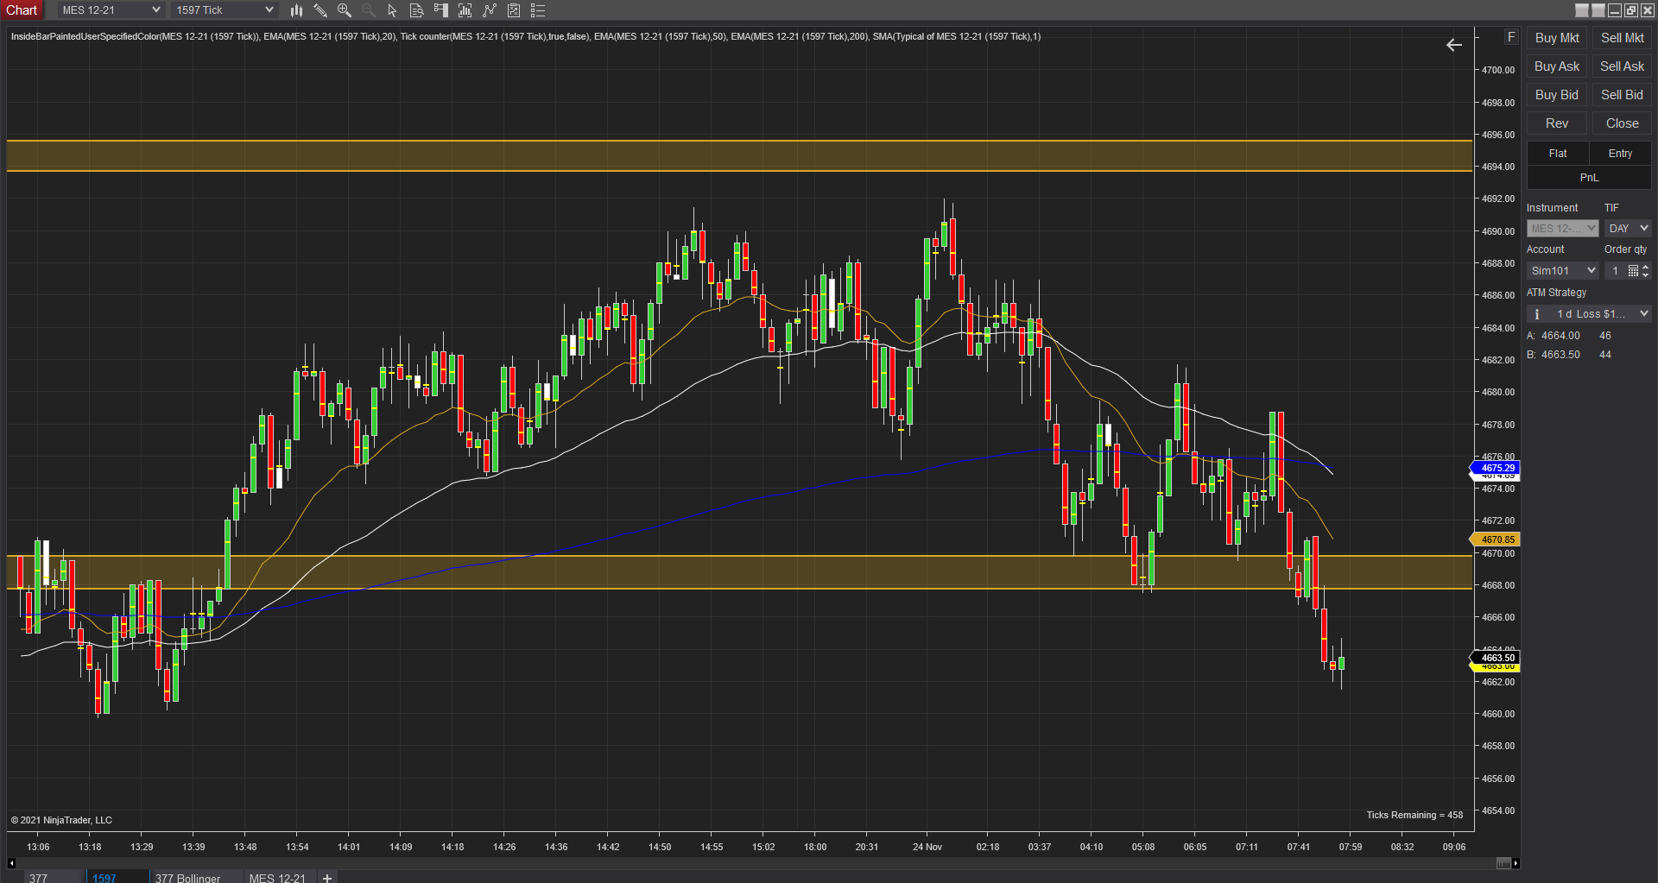The width and height of the screenshot is (1658, 883).
Task: Click the order quantity spinner arrows
Action: [x=1646, y=271]
